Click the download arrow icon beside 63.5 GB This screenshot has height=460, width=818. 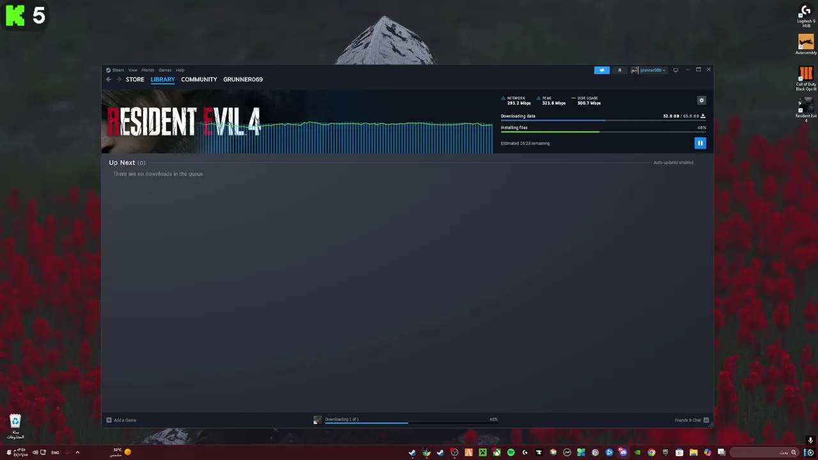(703, 116)
